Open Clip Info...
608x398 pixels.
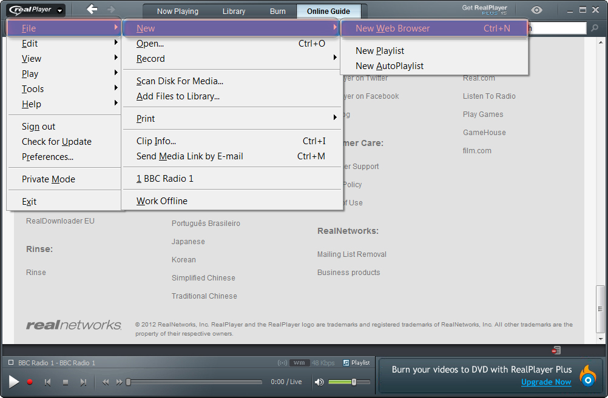[x=232, y=141]
